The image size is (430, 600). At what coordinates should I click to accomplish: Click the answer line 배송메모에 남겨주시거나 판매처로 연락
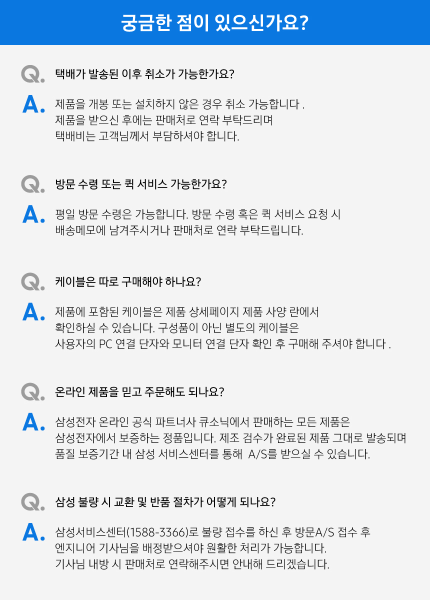(x=179, y=231)
